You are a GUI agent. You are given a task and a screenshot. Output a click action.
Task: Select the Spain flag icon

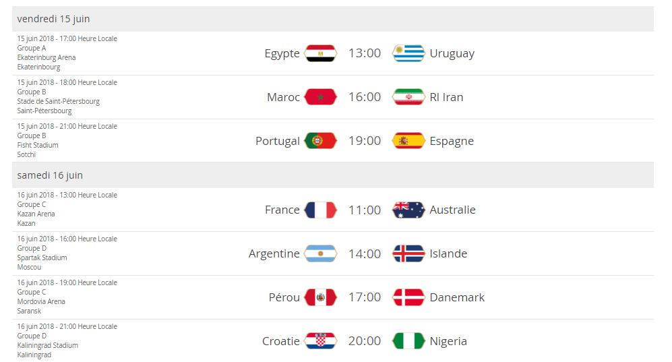tap(408, 141)
